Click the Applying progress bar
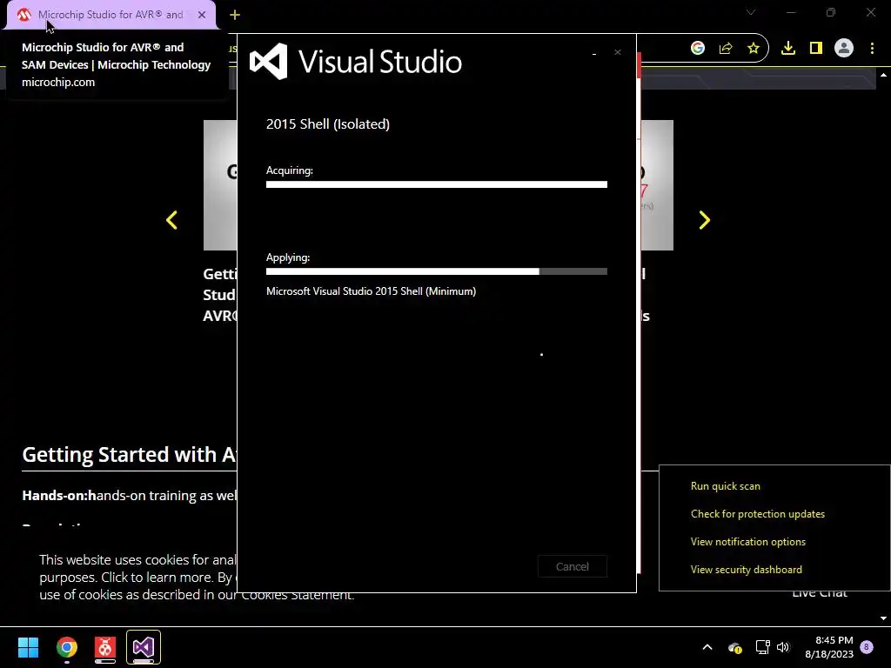The height and width of the screenshot is (668, 891). [x=437, y=271]
